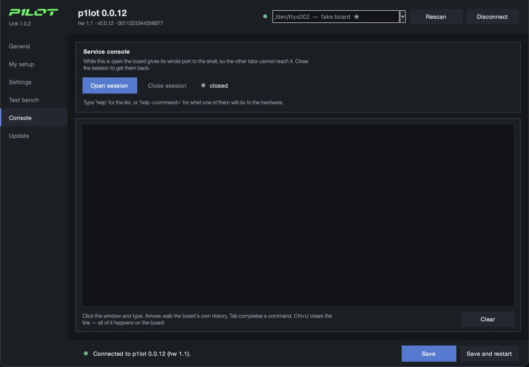Screen dimensions: 529x367
Task: Click the 'Service console' heading
Action: tap(107, 52)
